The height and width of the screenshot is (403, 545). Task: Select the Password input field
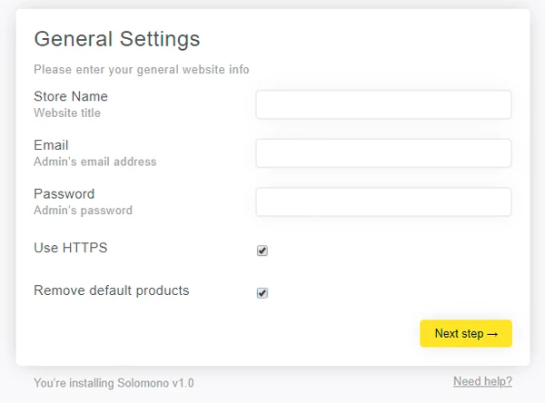(x=383, y=201)
